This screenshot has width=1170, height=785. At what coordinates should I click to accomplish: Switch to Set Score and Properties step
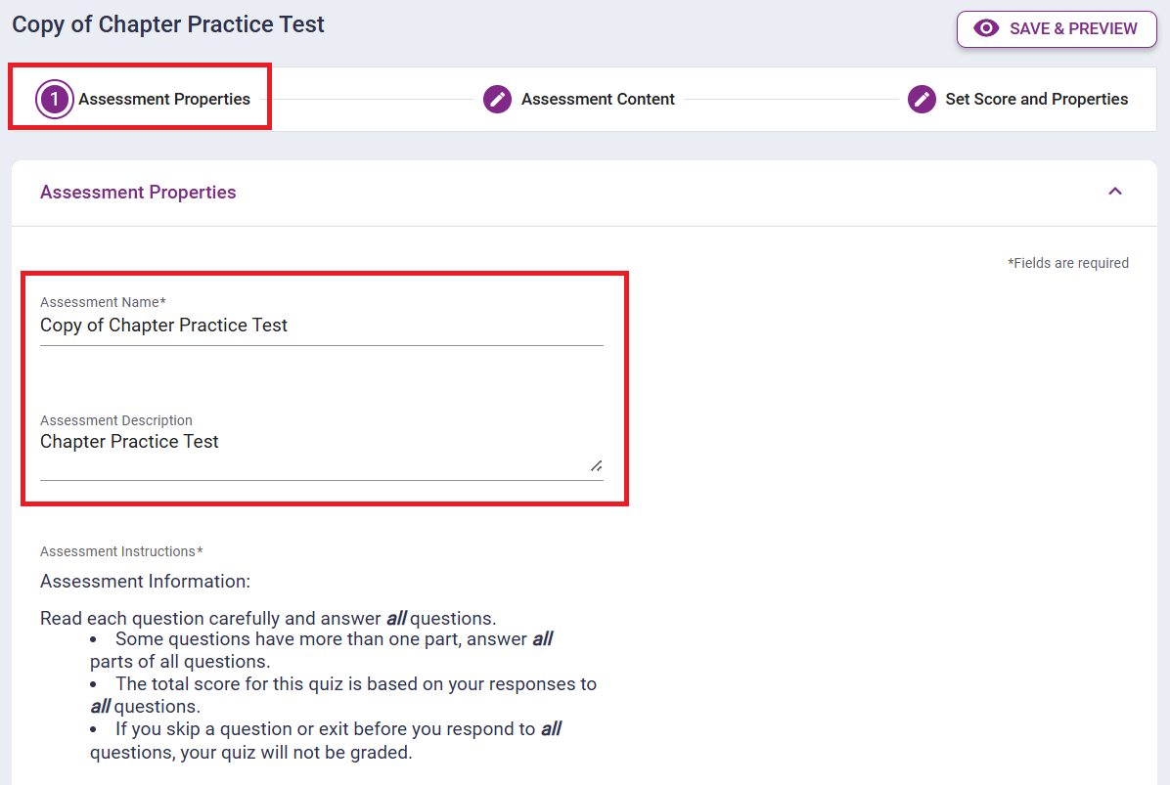click(1036, 99)
